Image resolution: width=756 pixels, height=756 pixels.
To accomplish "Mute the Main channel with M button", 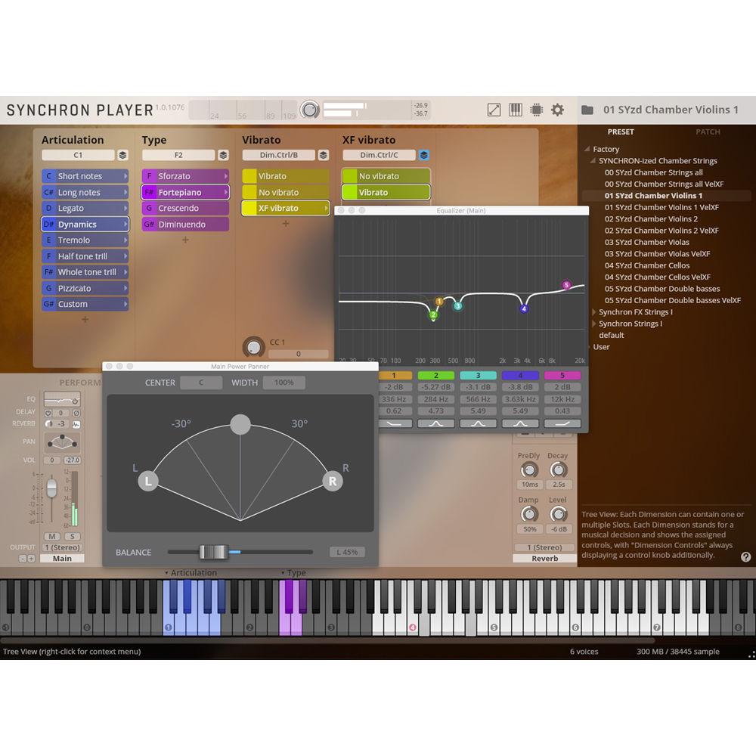I will (x=53, y=536).
